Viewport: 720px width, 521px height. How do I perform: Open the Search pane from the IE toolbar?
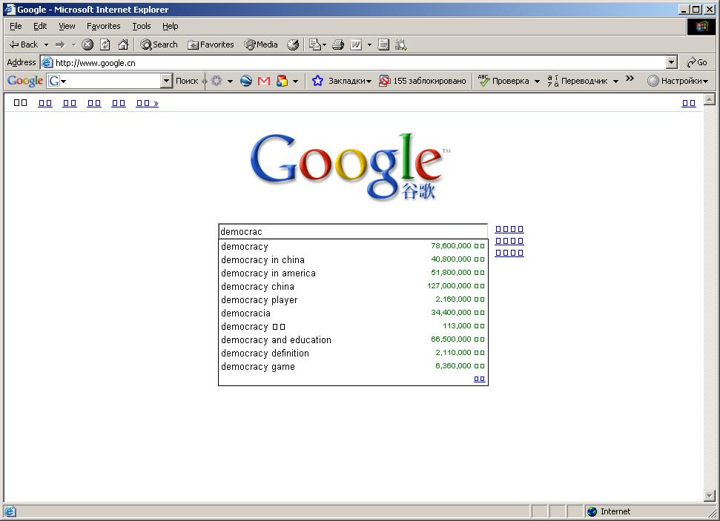click(x=159, y=44)
